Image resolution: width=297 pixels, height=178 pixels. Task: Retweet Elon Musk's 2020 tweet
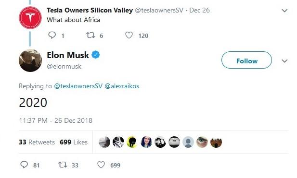coord(63,165)
